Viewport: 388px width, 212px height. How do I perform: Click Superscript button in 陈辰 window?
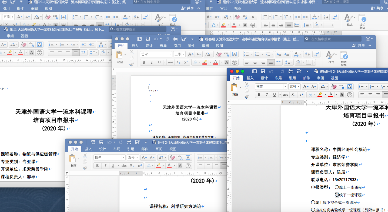[301, 95]
